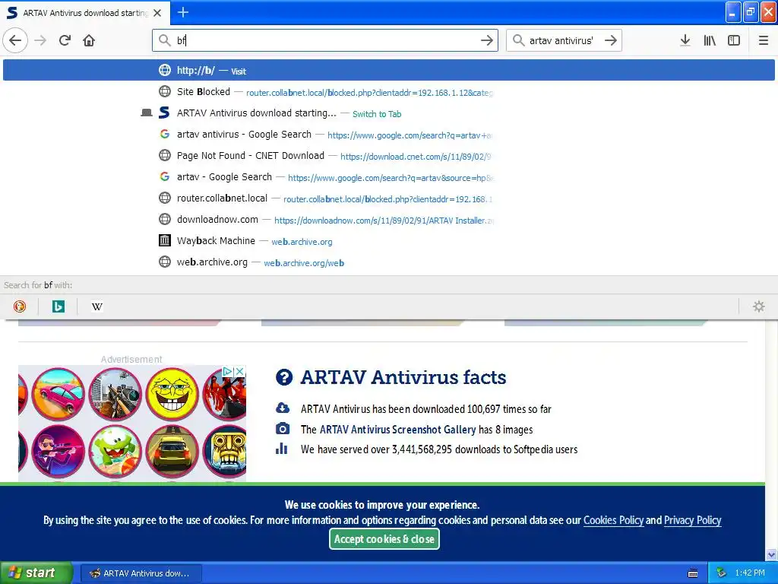Image resolution: width=778 pixels, height=584 pixels.
Task: Click the pink car game ad thumbnail
Action: (58, 395)
